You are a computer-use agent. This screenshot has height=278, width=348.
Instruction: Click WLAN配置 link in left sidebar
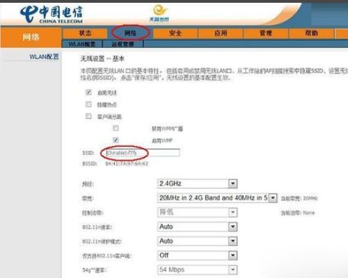pos(44,56)
